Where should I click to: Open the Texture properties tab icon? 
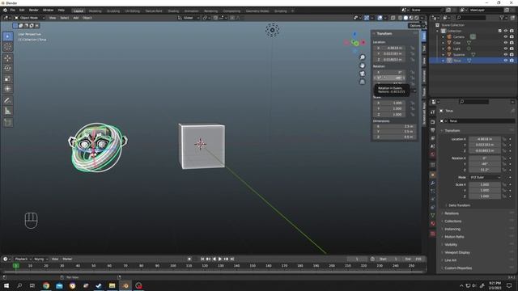coord(432,234)
